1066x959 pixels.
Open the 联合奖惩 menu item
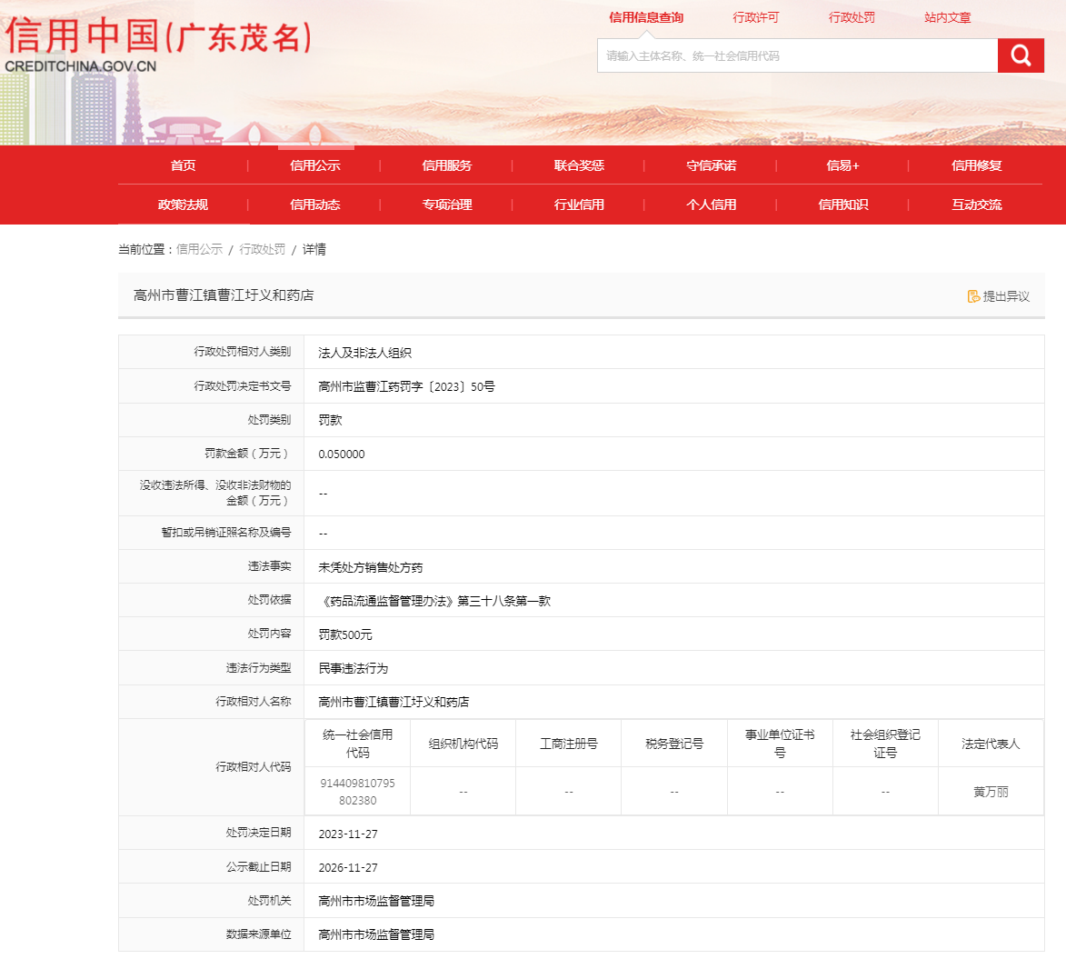point(579,165)
